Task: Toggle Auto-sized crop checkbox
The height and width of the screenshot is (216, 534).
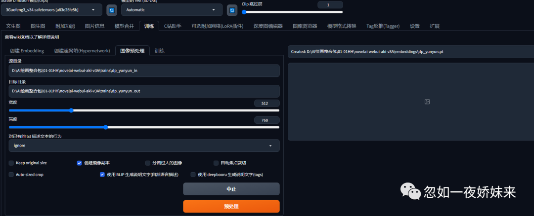Action: (x=11, y=175)
